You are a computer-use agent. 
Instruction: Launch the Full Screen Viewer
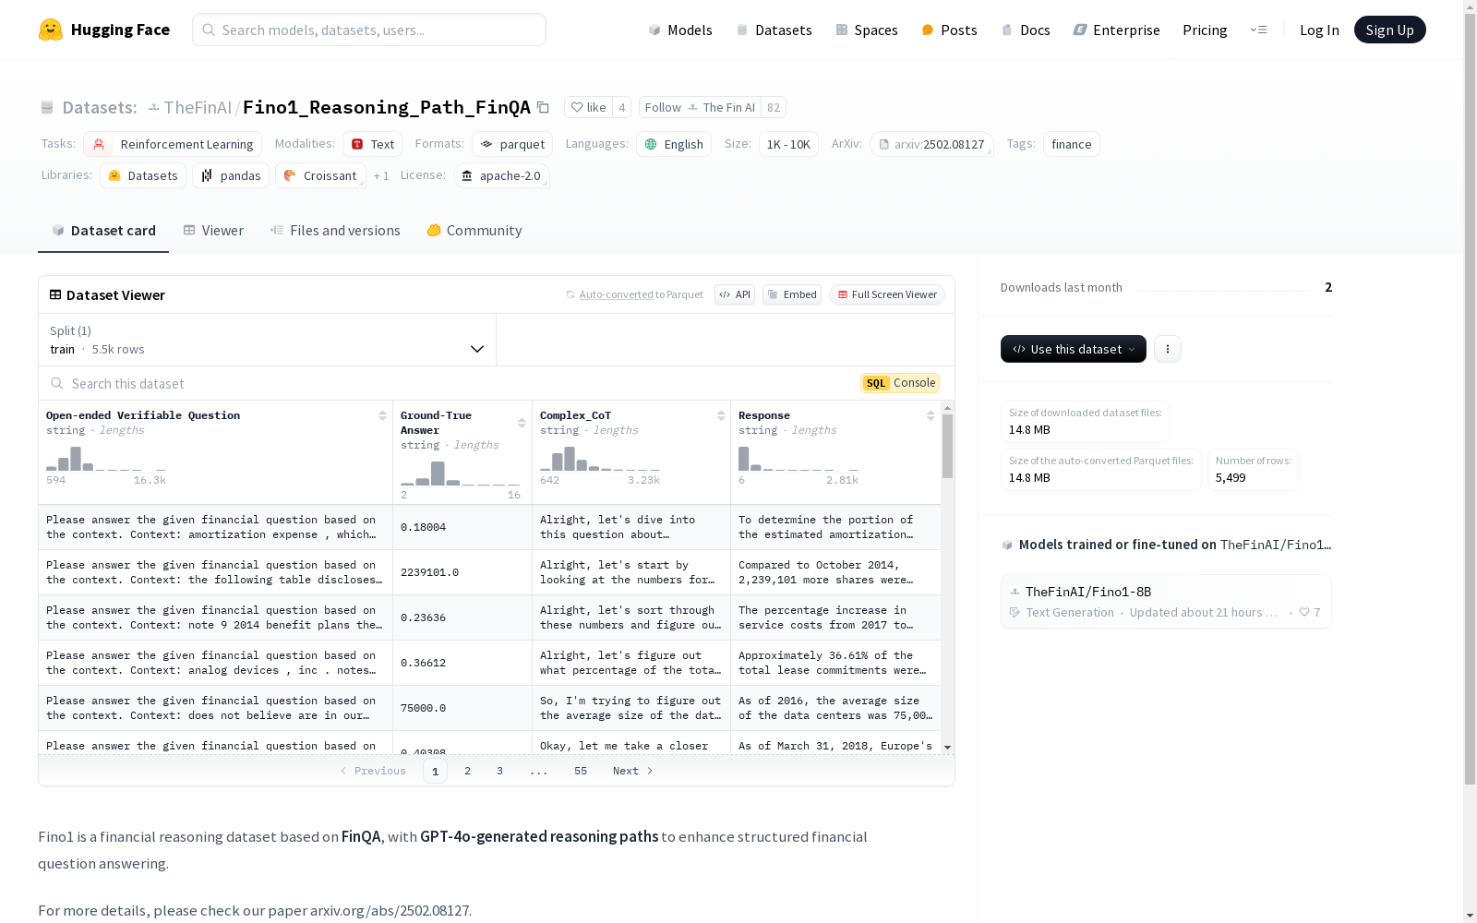[887, 294]
